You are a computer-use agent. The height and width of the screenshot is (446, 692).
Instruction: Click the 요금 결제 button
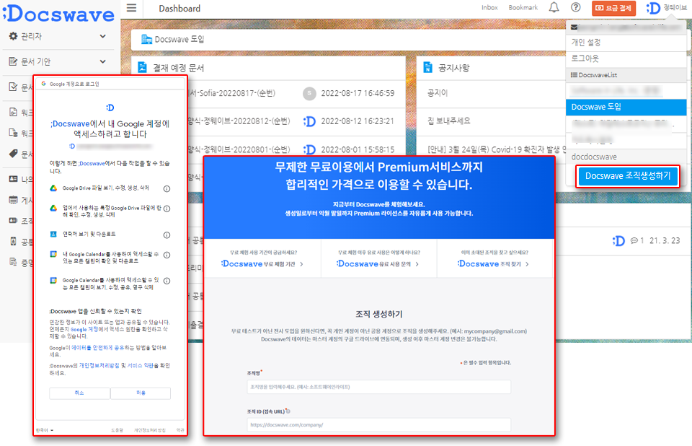(613, 8)
